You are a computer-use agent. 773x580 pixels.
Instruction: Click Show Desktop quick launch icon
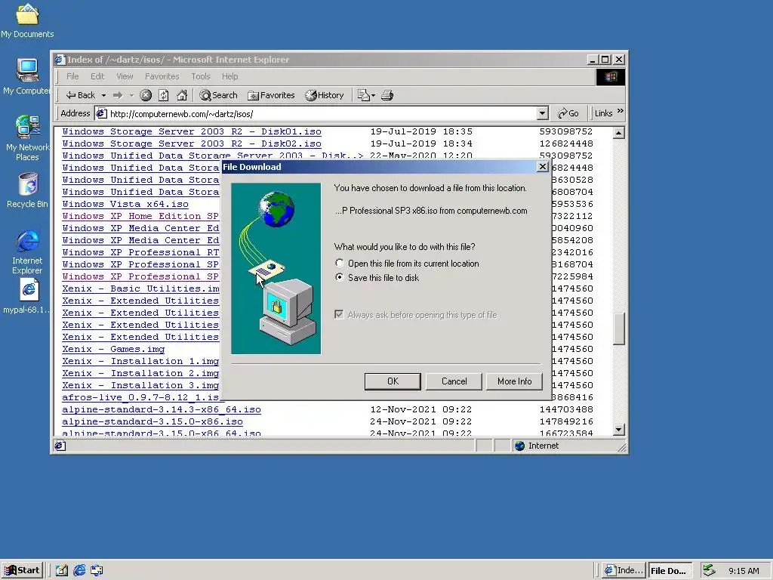click(62, 570)
